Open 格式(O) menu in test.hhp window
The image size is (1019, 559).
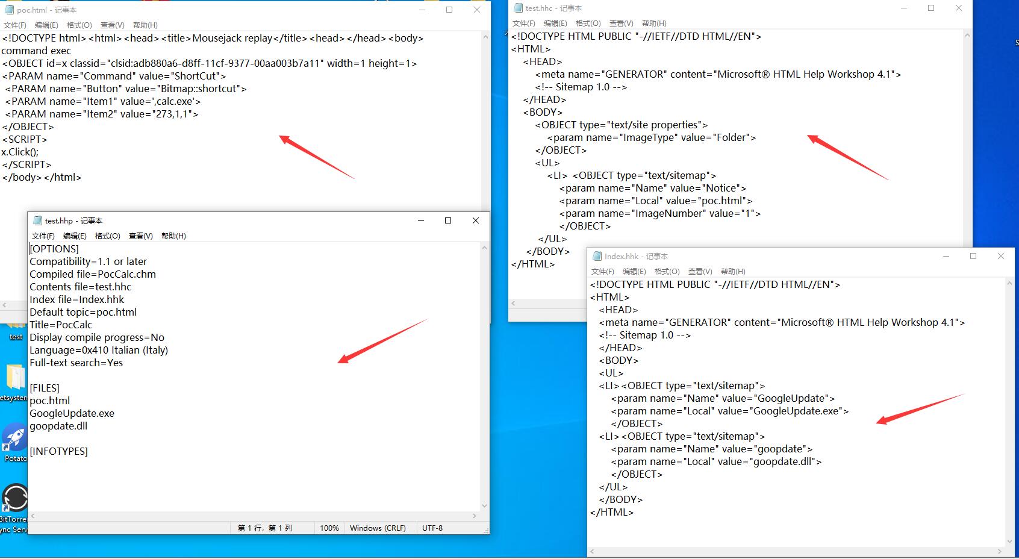coord(107,236)
